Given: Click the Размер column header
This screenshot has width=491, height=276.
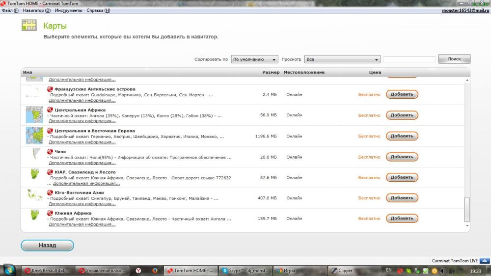Looking at the screenshot, I should tap(271, 72).
